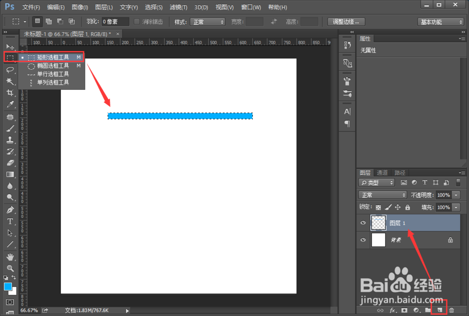Select the Pen tool

(10, 210)
